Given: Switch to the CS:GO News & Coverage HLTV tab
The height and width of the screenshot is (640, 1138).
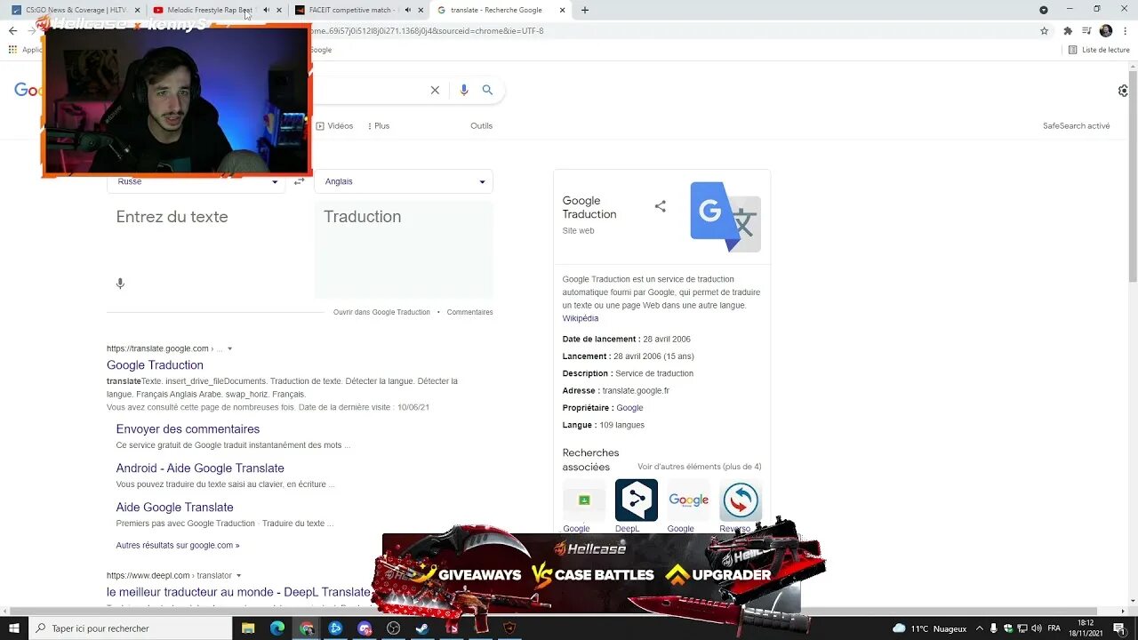Looking at the screenshot, I should pos(76,10).
